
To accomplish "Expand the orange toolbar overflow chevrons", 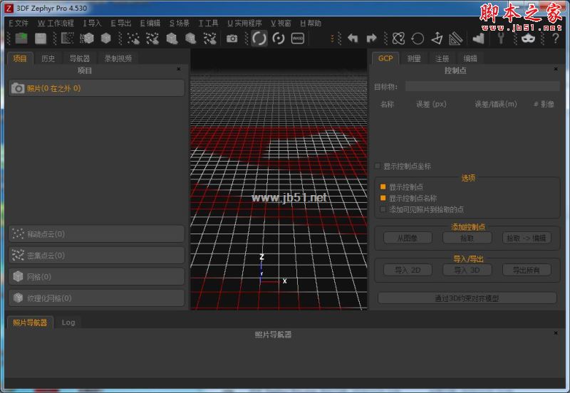I will 332,38.
